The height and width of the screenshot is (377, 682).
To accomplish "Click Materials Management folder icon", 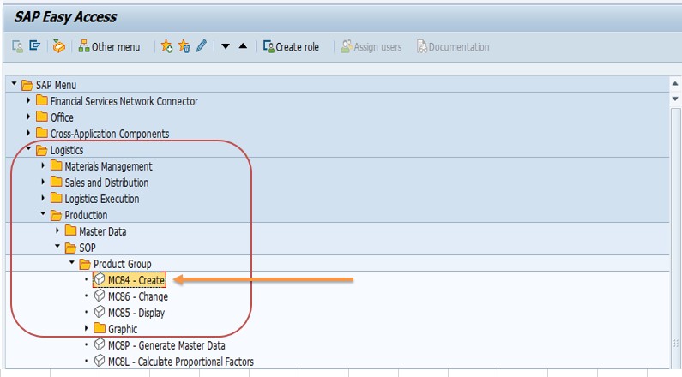I will pyautogui.click(x=56, y=165).
